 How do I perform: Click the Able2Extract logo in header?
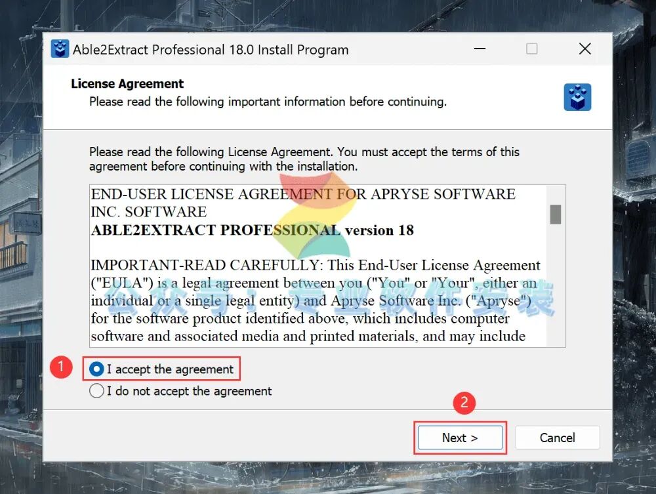[x=577, y=97]
